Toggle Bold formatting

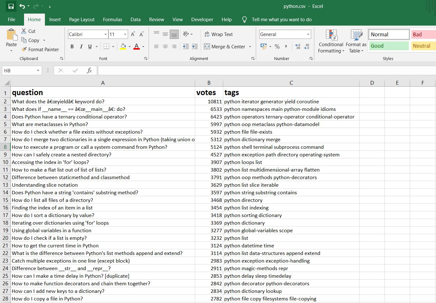[x=72, y=46]
